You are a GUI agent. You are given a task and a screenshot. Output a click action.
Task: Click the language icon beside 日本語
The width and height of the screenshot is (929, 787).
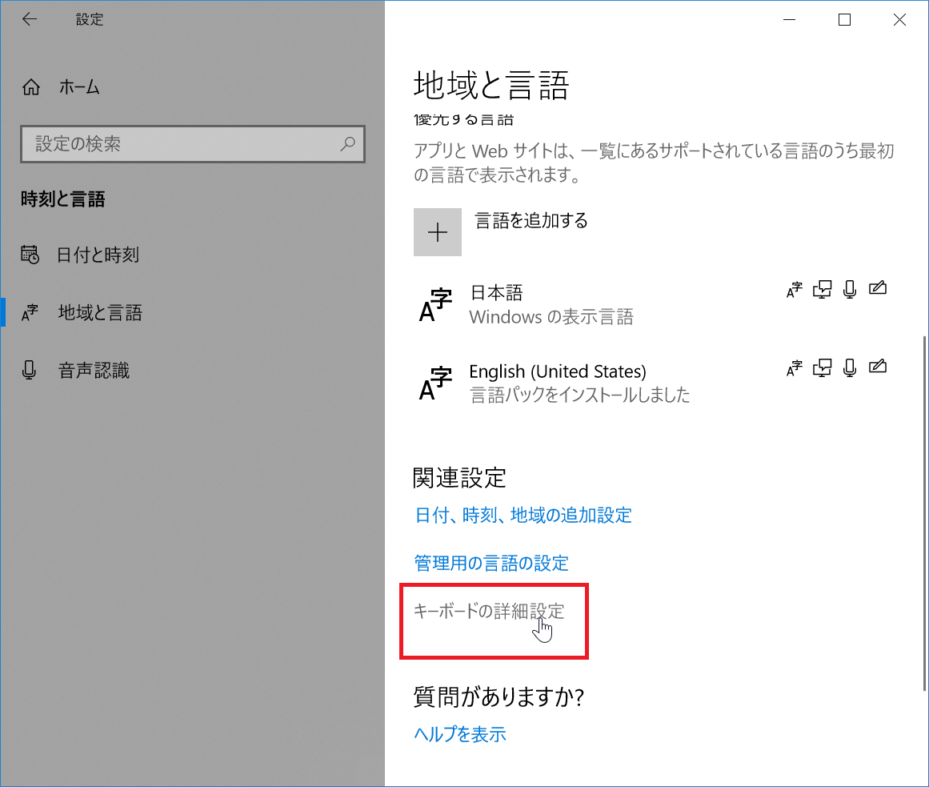tap(435, 305)
